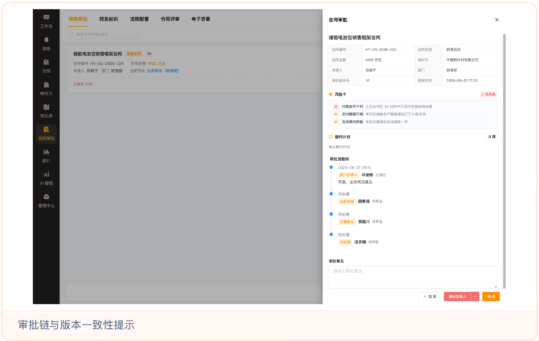Open the AI 智能 sidebar item
The height and width of the screenshot is (341, 539).
click(46, 178)
